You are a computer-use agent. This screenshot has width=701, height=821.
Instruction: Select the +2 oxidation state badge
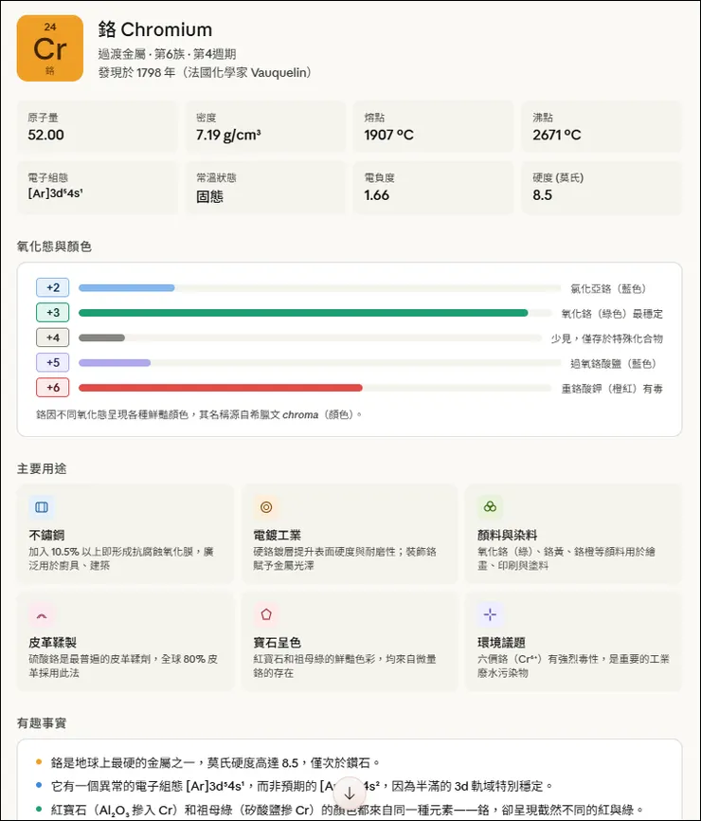(x=53, y=287)
